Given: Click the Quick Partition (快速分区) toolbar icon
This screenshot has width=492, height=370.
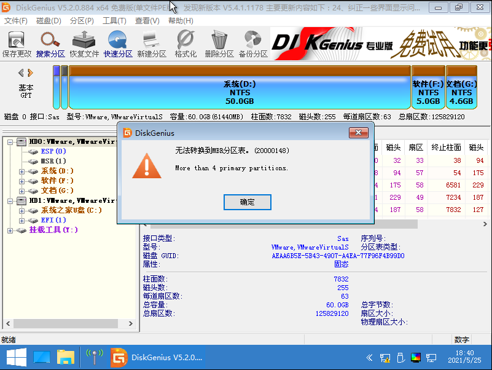Looking at the screenshot, I should click(x=118, y=44).
